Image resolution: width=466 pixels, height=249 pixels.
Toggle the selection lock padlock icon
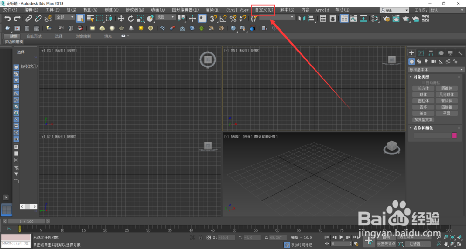201,237
